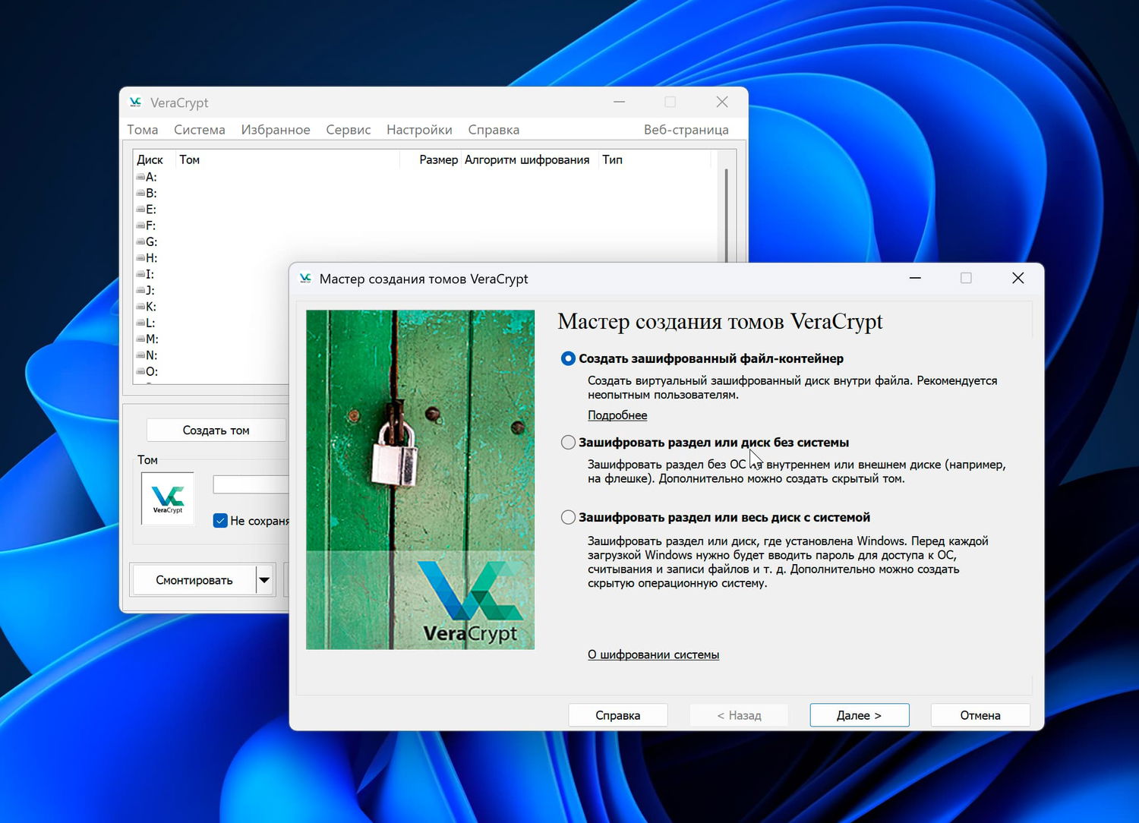This screenshot has width=1139, height=823.
Task: Toggle the 'Не сохранять' history checkbox
Action: coord(220,521)
